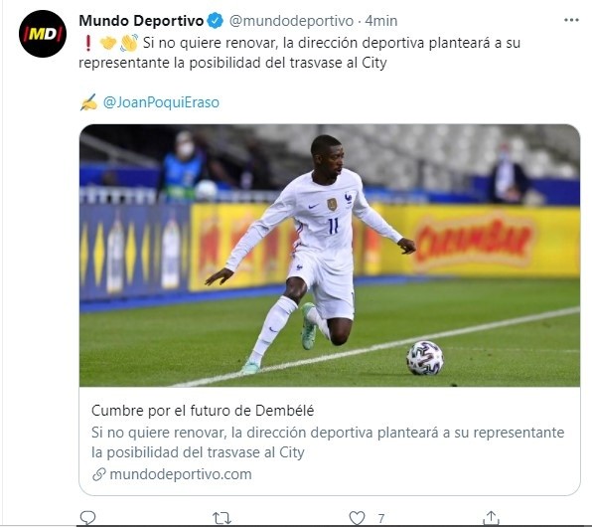Click headline Cumbre por el futuro de Dembélé
The image size is (592, 527).
(203, 411)
